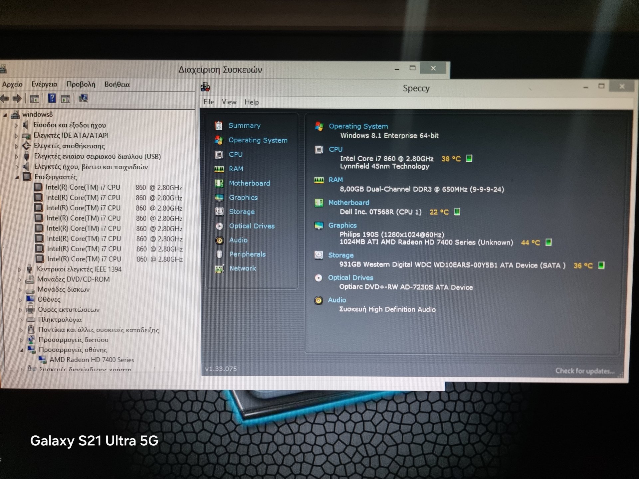Expand Μονάδες δίσκων node
This screenshot has height=479, width=639.
pos(20,290)
